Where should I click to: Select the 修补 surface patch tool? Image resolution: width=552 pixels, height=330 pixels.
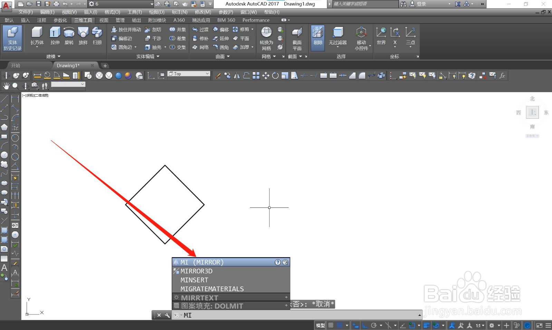(x=201, y=38)
